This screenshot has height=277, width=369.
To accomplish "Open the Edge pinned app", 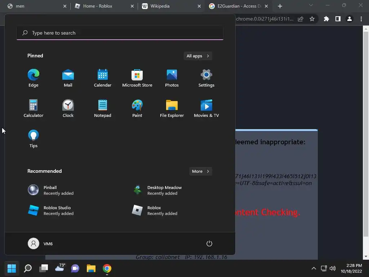I will point(34,78).
